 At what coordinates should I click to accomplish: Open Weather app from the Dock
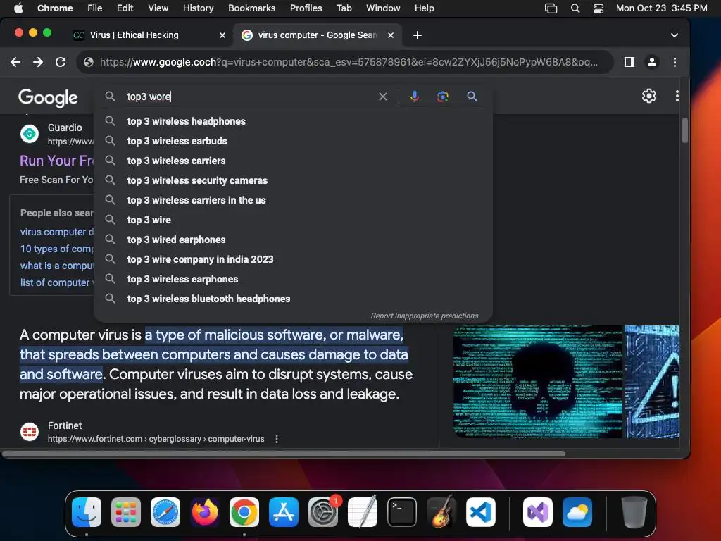click(x=577, y=512)
